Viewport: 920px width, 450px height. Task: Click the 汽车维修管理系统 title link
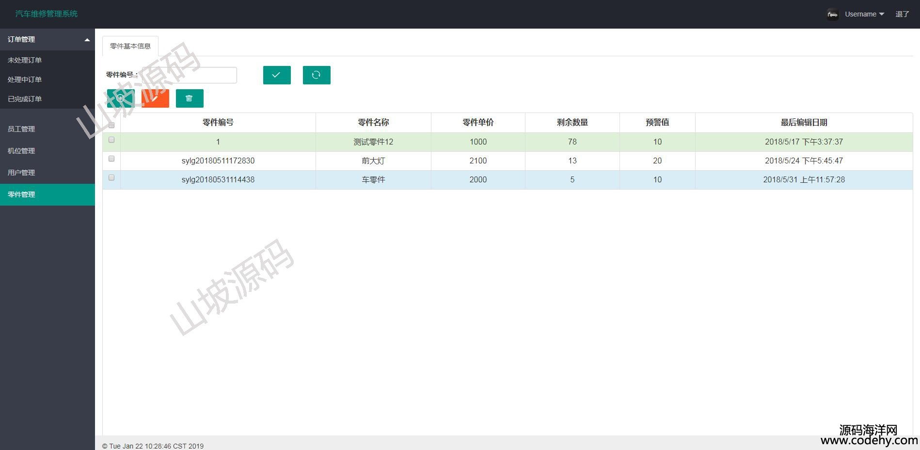tap(47, 14)
